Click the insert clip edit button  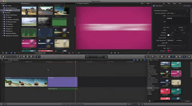[27, 57]
